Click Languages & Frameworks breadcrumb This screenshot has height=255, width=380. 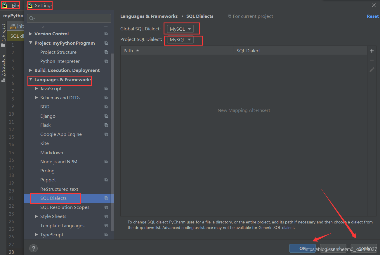(149, 16)
